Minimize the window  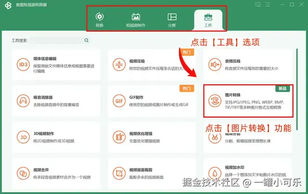(282, 4)
